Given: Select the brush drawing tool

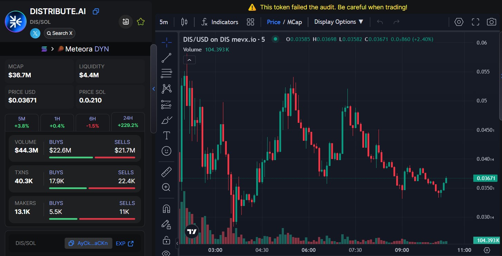Looking at the screenshot, I should [167, 120].
